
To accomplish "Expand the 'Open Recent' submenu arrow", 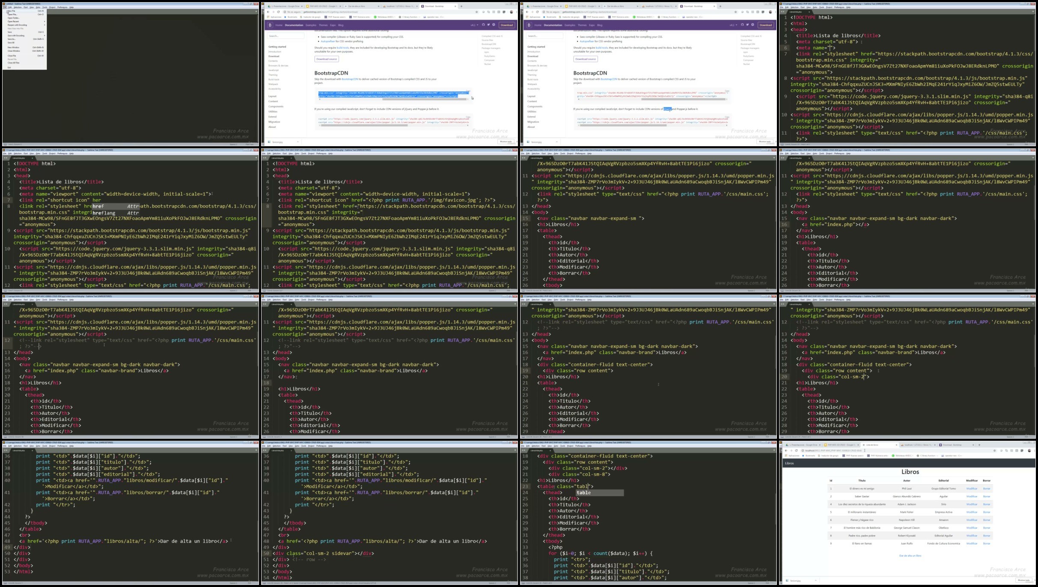I will pos(44,21).
